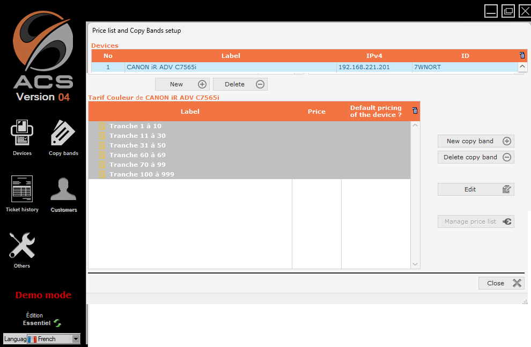This screenshot has width=531, height=347.
Task: Sort devices by the ID column header
Action: 465,56
